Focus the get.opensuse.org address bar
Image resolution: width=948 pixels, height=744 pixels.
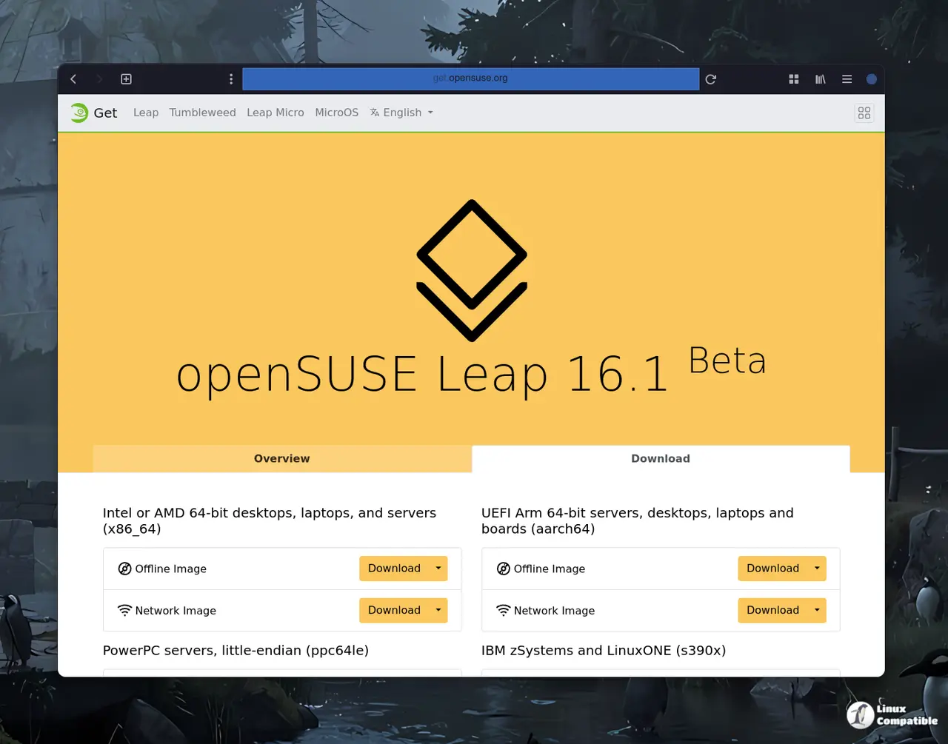470,78
